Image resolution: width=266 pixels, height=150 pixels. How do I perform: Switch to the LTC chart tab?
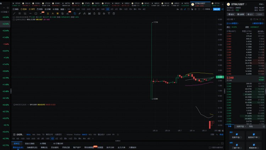[47, 4]
